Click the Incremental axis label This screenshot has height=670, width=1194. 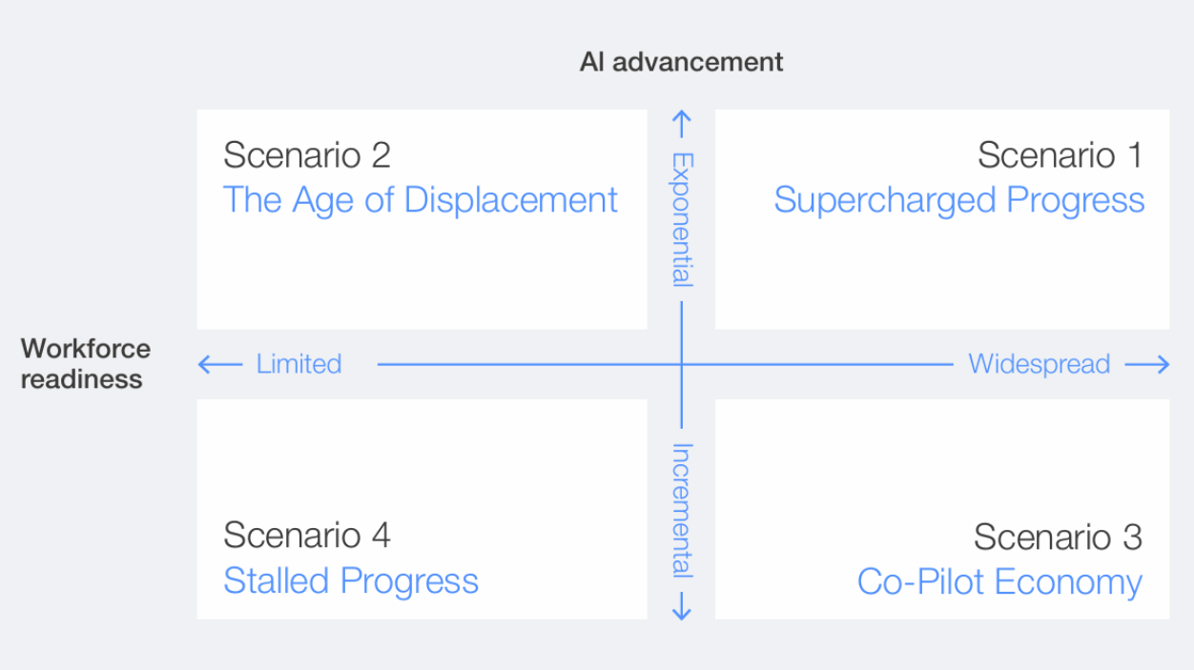[681, 511]
